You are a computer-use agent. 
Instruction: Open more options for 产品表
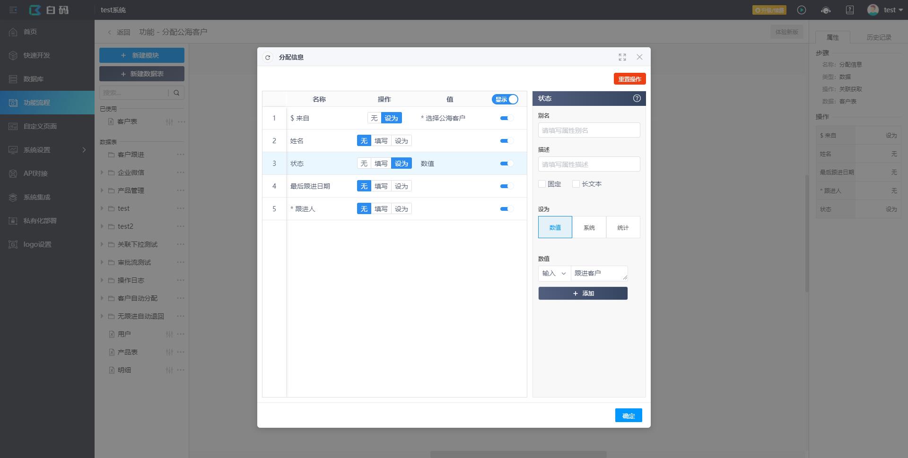point(181,352)
